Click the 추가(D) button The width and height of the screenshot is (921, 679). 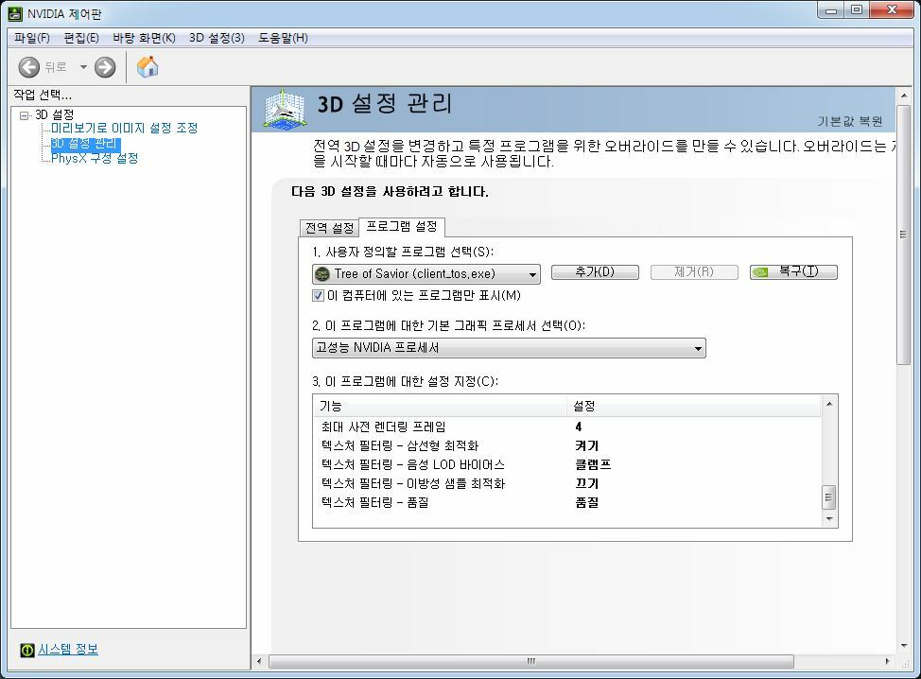(595, 272)
